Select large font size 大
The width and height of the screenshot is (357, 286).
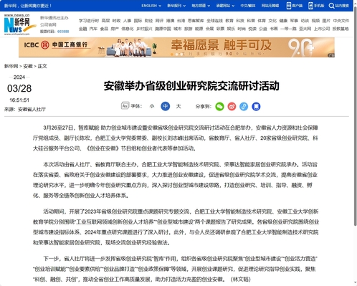click(x=178, y=106)
